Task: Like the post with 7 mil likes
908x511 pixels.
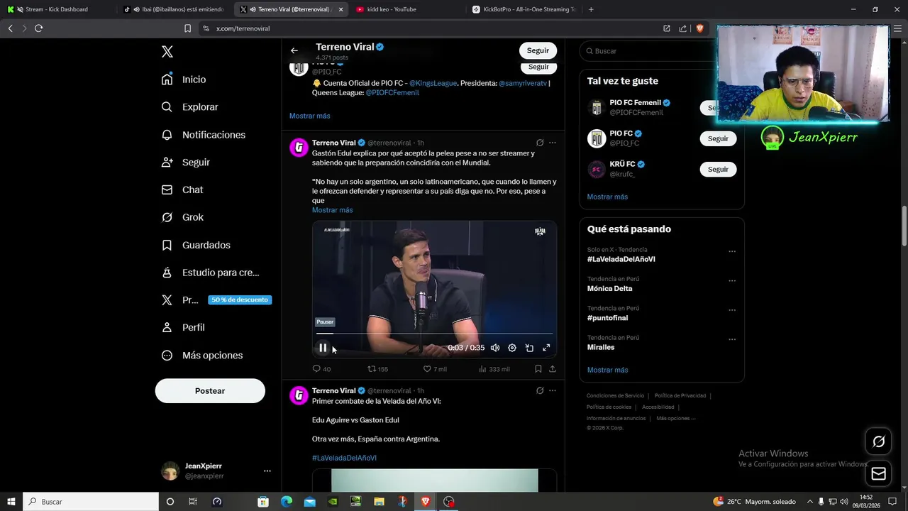Action: (x=435, y=369)
